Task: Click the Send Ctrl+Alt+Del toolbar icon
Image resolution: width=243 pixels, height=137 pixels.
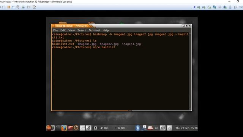Action: point(18,7)
